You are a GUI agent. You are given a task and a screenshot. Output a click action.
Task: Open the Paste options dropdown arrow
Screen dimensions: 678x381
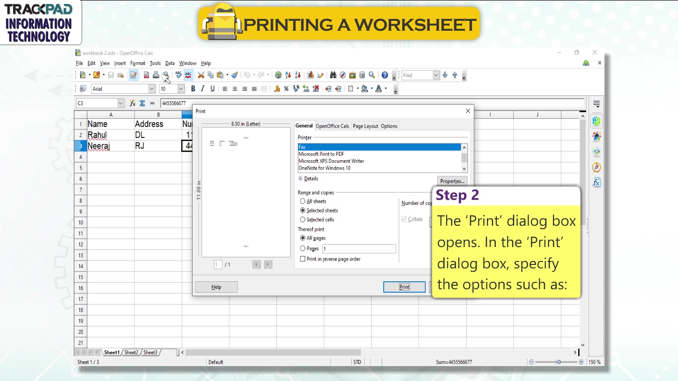pos(227,75)
